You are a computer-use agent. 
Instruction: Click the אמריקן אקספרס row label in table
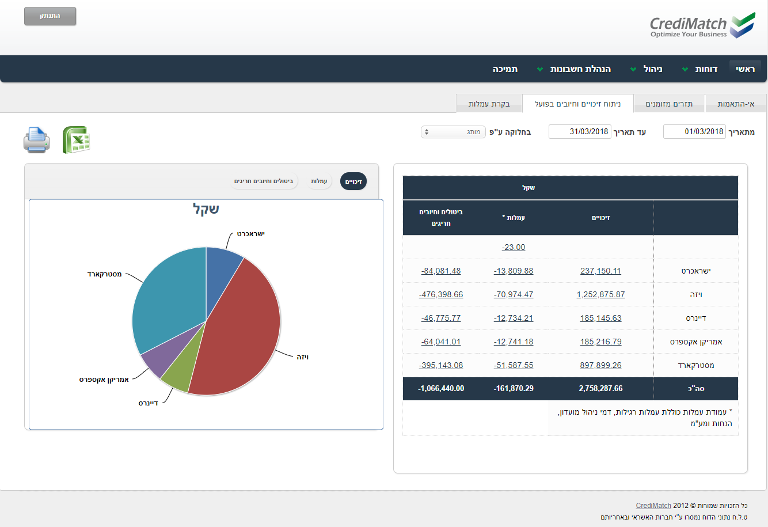click(696, 342)
